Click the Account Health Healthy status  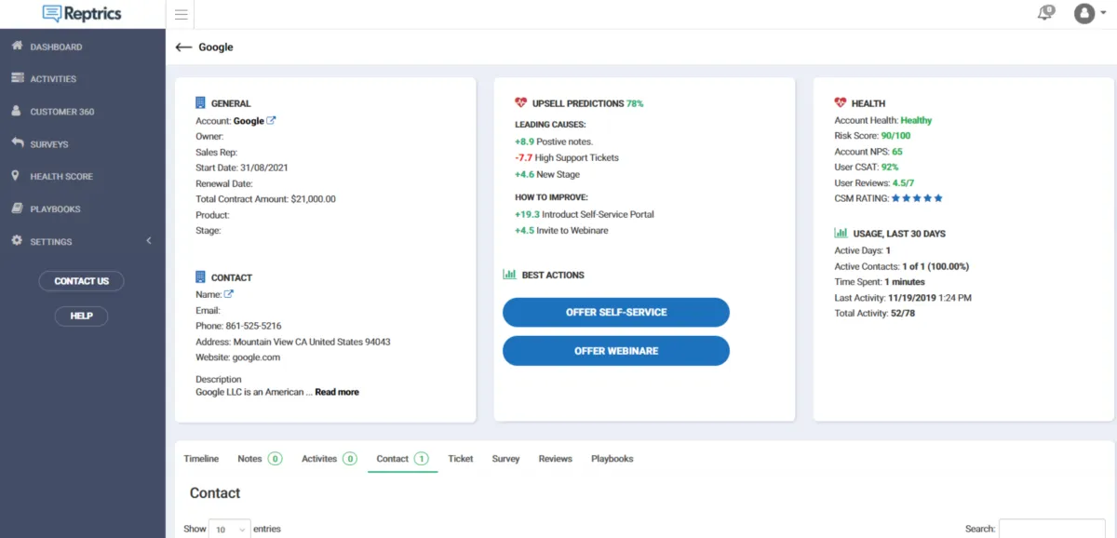point(916,120)
